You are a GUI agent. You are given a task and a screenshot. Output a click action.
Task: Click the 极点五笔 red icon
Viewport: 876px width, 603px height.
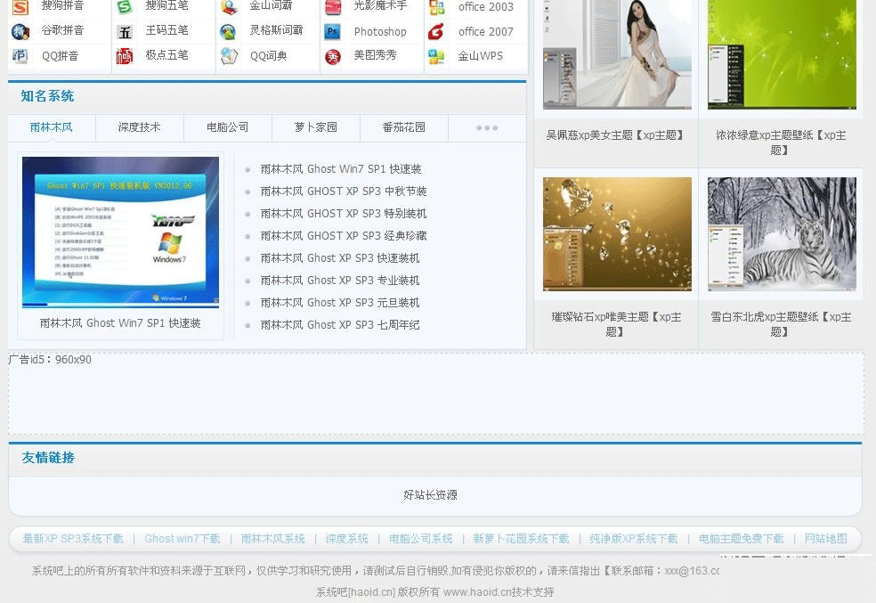click(x=125, y=56)
